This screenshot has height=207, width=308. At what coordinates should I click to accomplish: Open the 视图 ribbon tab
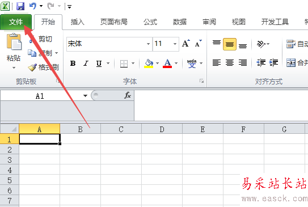tap(239, 22)
